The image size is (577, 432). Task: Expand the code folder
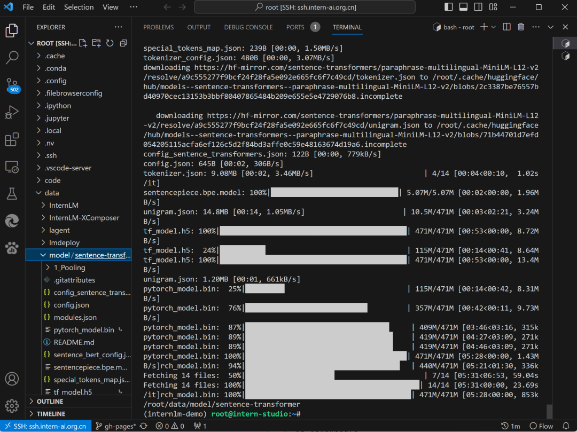pyautogui.click(x=79, y=180)
